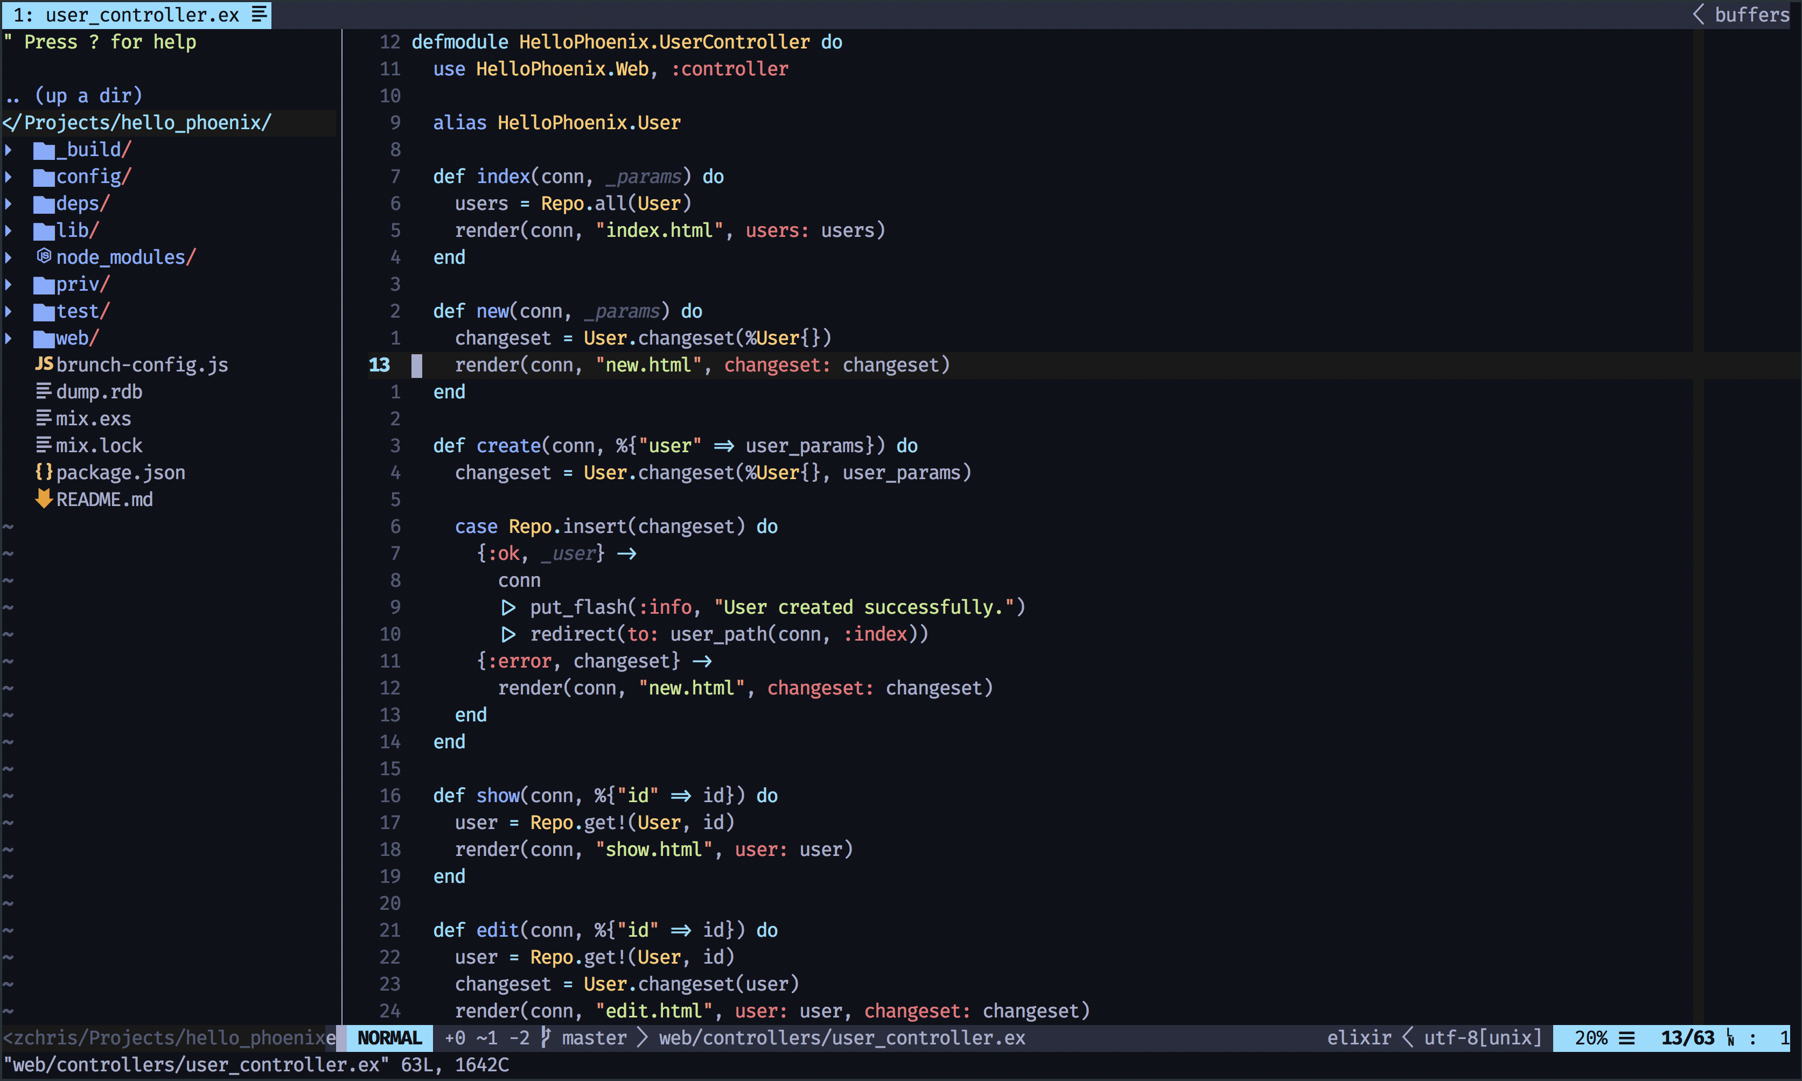Expand the test directory arrow

(x=9, y=312)
